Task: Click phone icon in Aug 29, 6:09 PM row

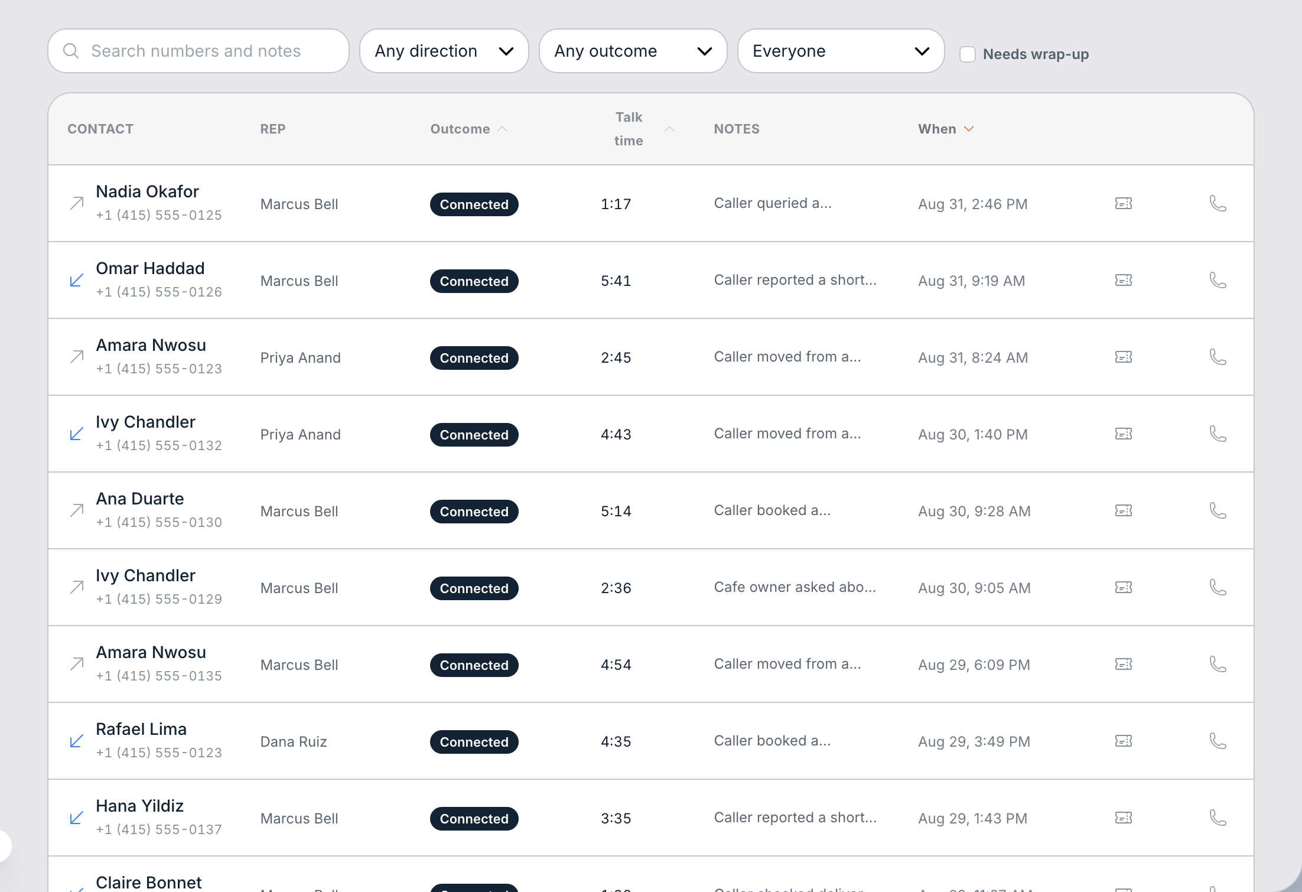Action: coord(1218,664)
